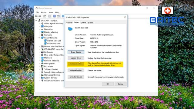Click the Keyboards category icon
Image resolution: width=194 pixels, height=109 pixels.
coord(42,52)
